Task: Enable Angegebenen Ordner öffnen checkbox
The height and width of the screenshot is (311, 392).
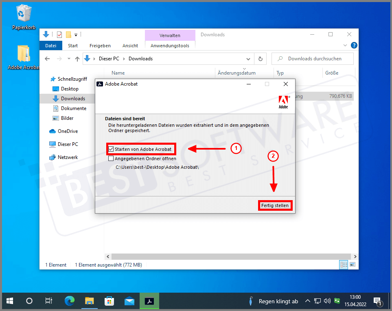Action: pos(111,159)
